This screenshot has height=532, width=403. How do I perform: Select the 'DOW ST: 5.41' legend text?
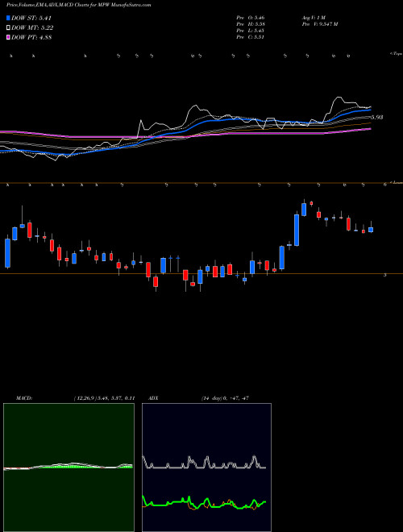click(31, 18)
